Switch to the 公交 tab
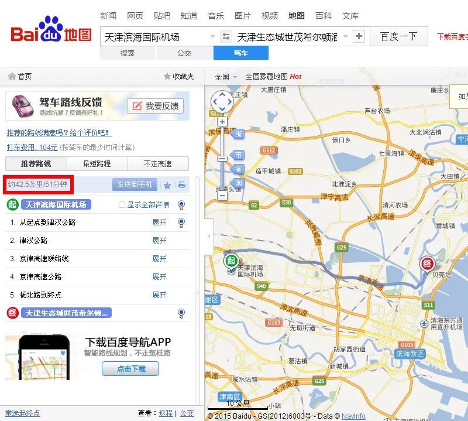The image size is (468, 421). coord(185,53)
